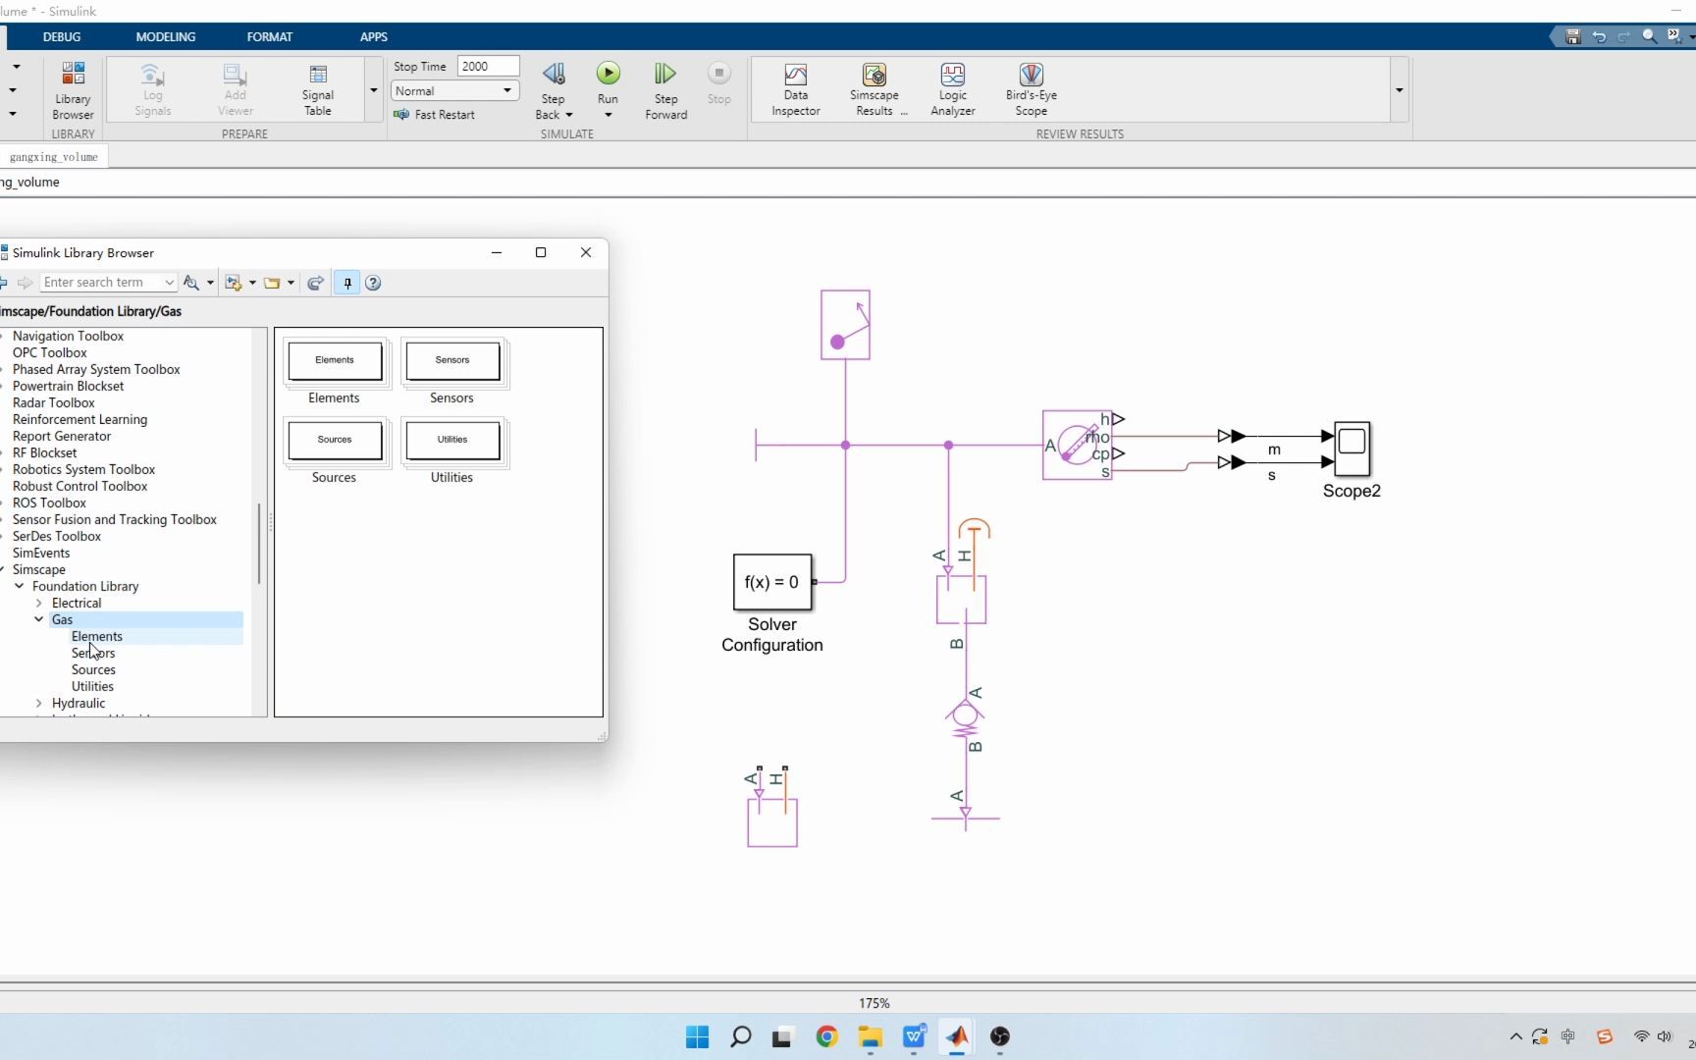Viewport: 1696px width, 1060px height.
Task: Open the Step Back dropdown arrow
Action: click(x=569, y=115)
